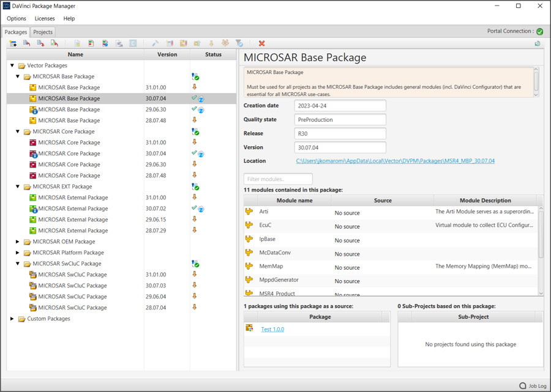Expand the MICROSAR OEM Package folder

pos(18,242)
